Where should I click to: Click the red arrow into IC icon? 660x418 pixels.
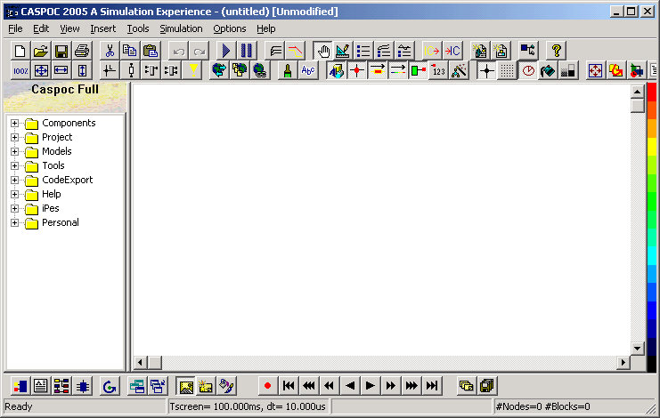click(x=452, y=51)
